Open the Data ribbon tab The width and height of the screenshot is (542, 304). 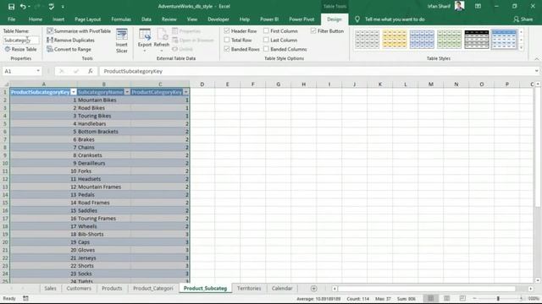147,19
